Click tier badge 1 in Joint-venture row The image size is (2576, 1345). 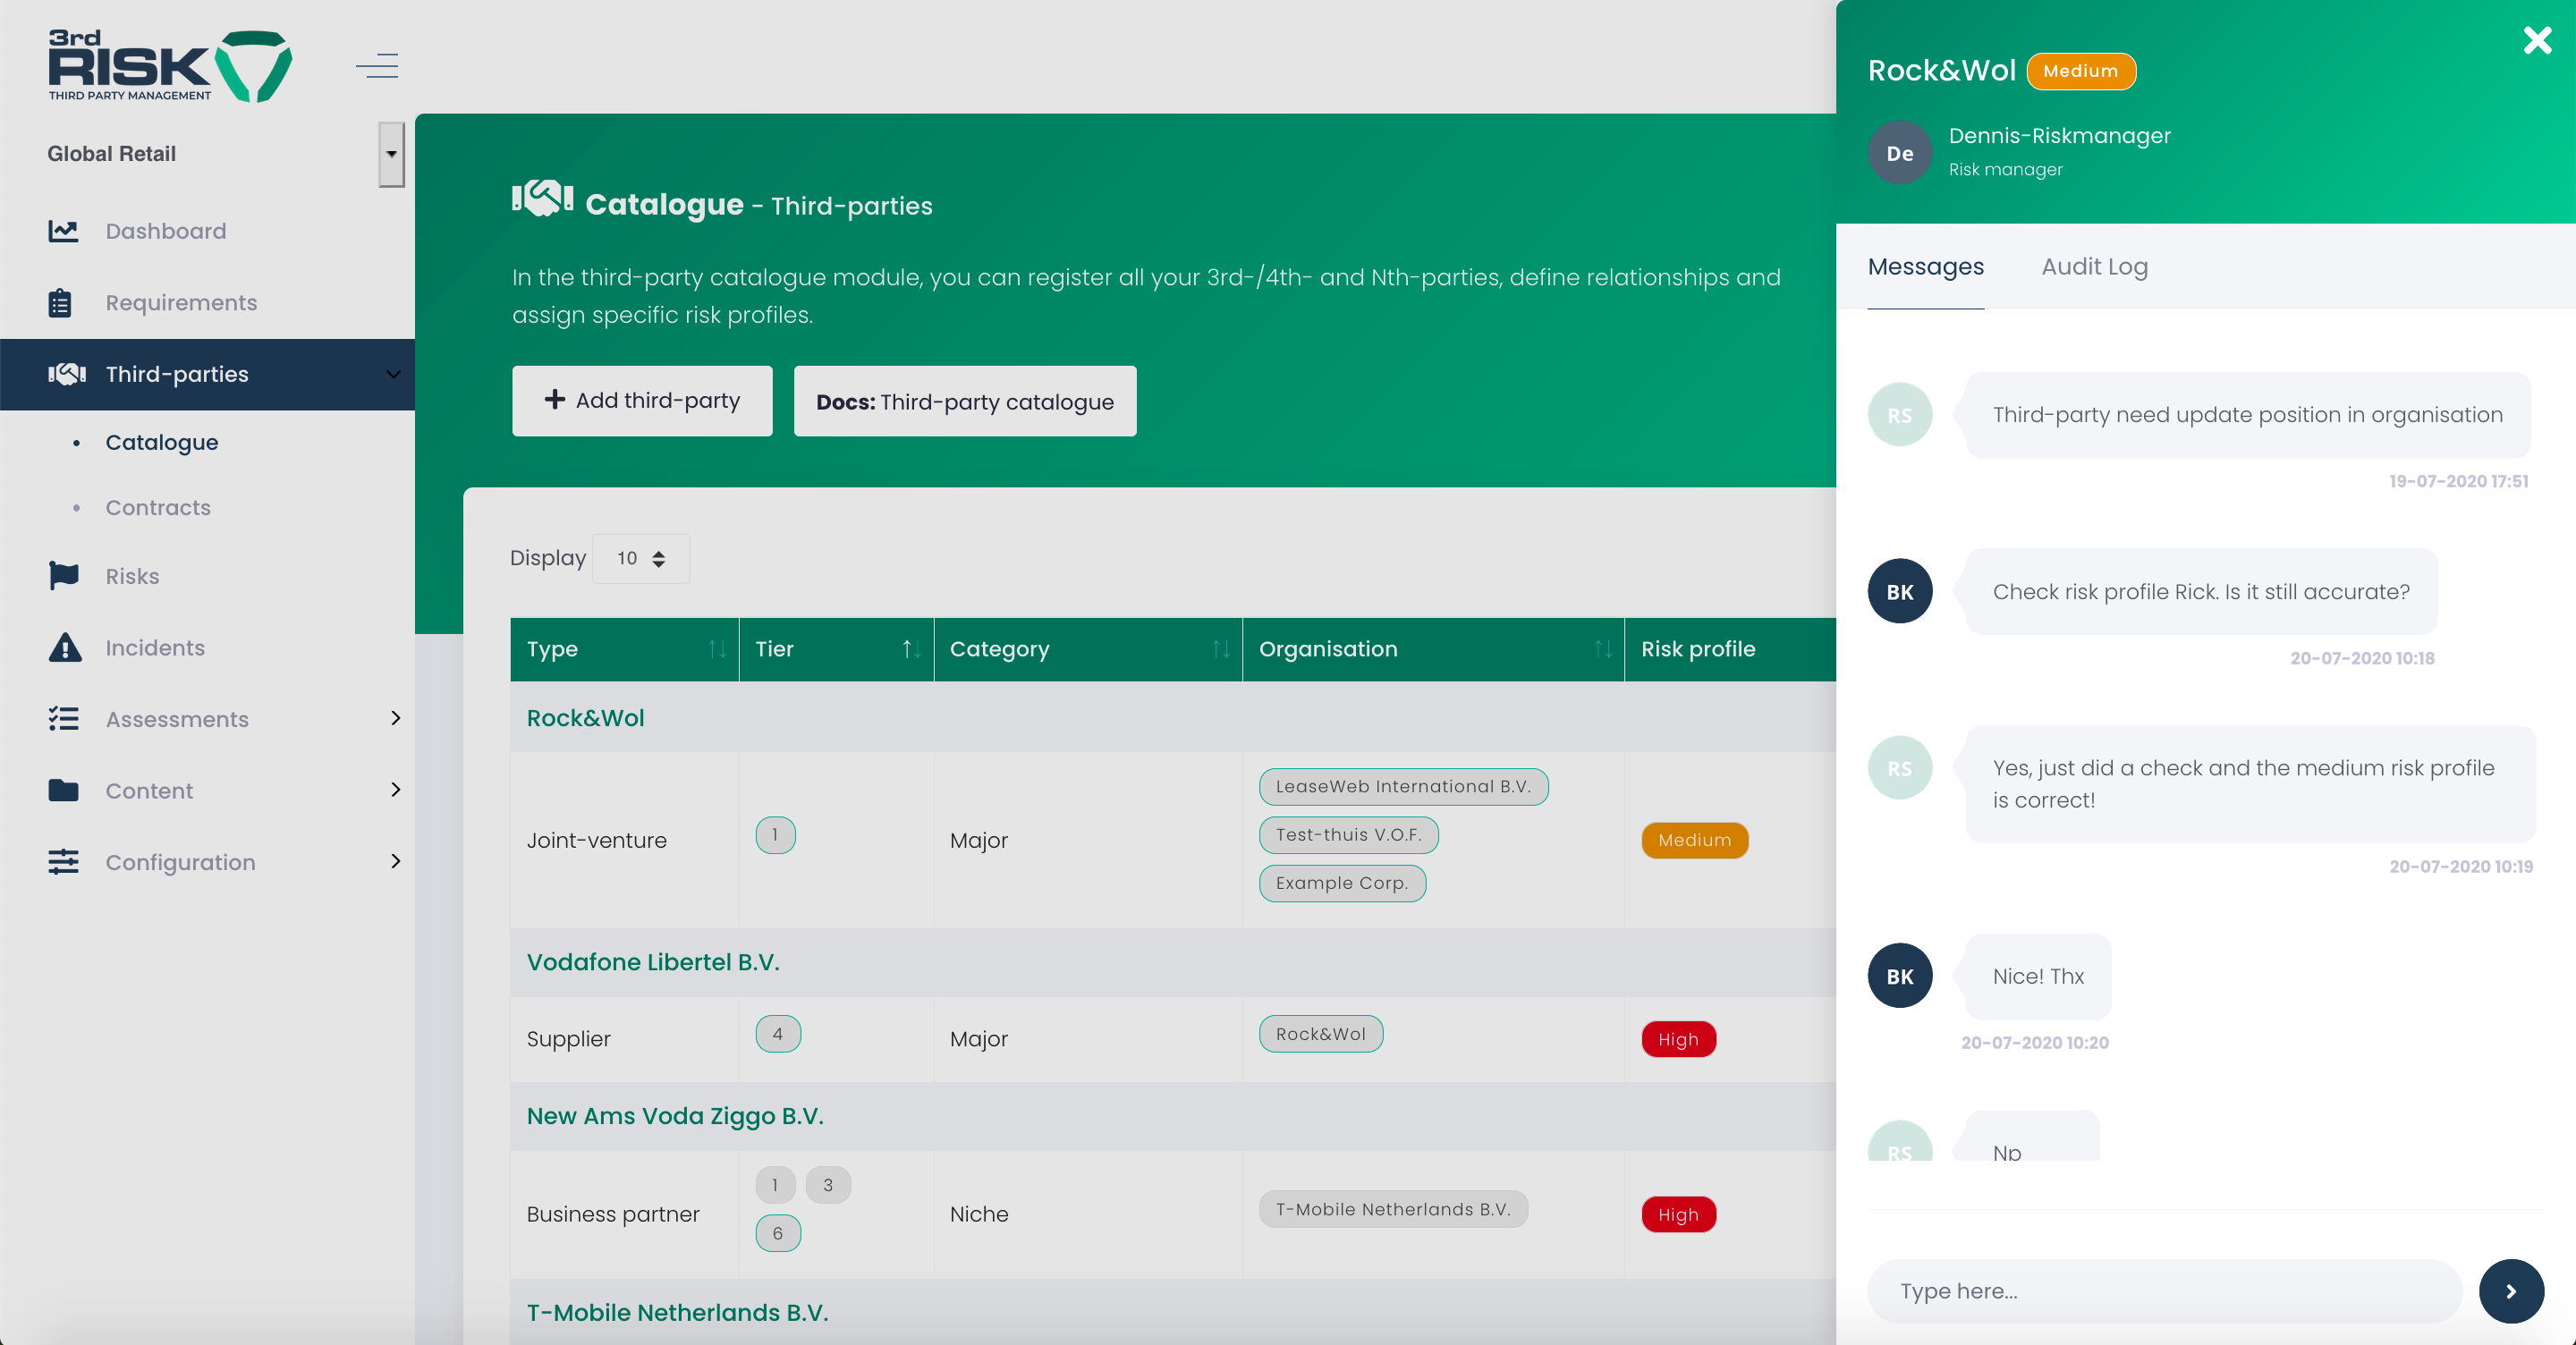(x=775, y=835)
